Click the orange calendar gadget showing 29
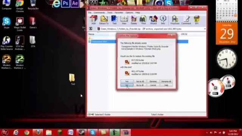The height and width of the screenshot is (136, 242). 227,34
